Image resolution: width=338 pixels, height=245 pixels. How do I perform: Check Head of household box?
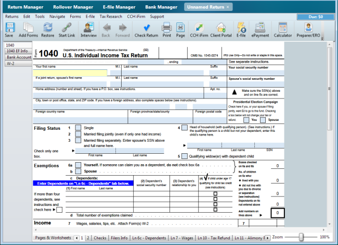pos(185,128)
